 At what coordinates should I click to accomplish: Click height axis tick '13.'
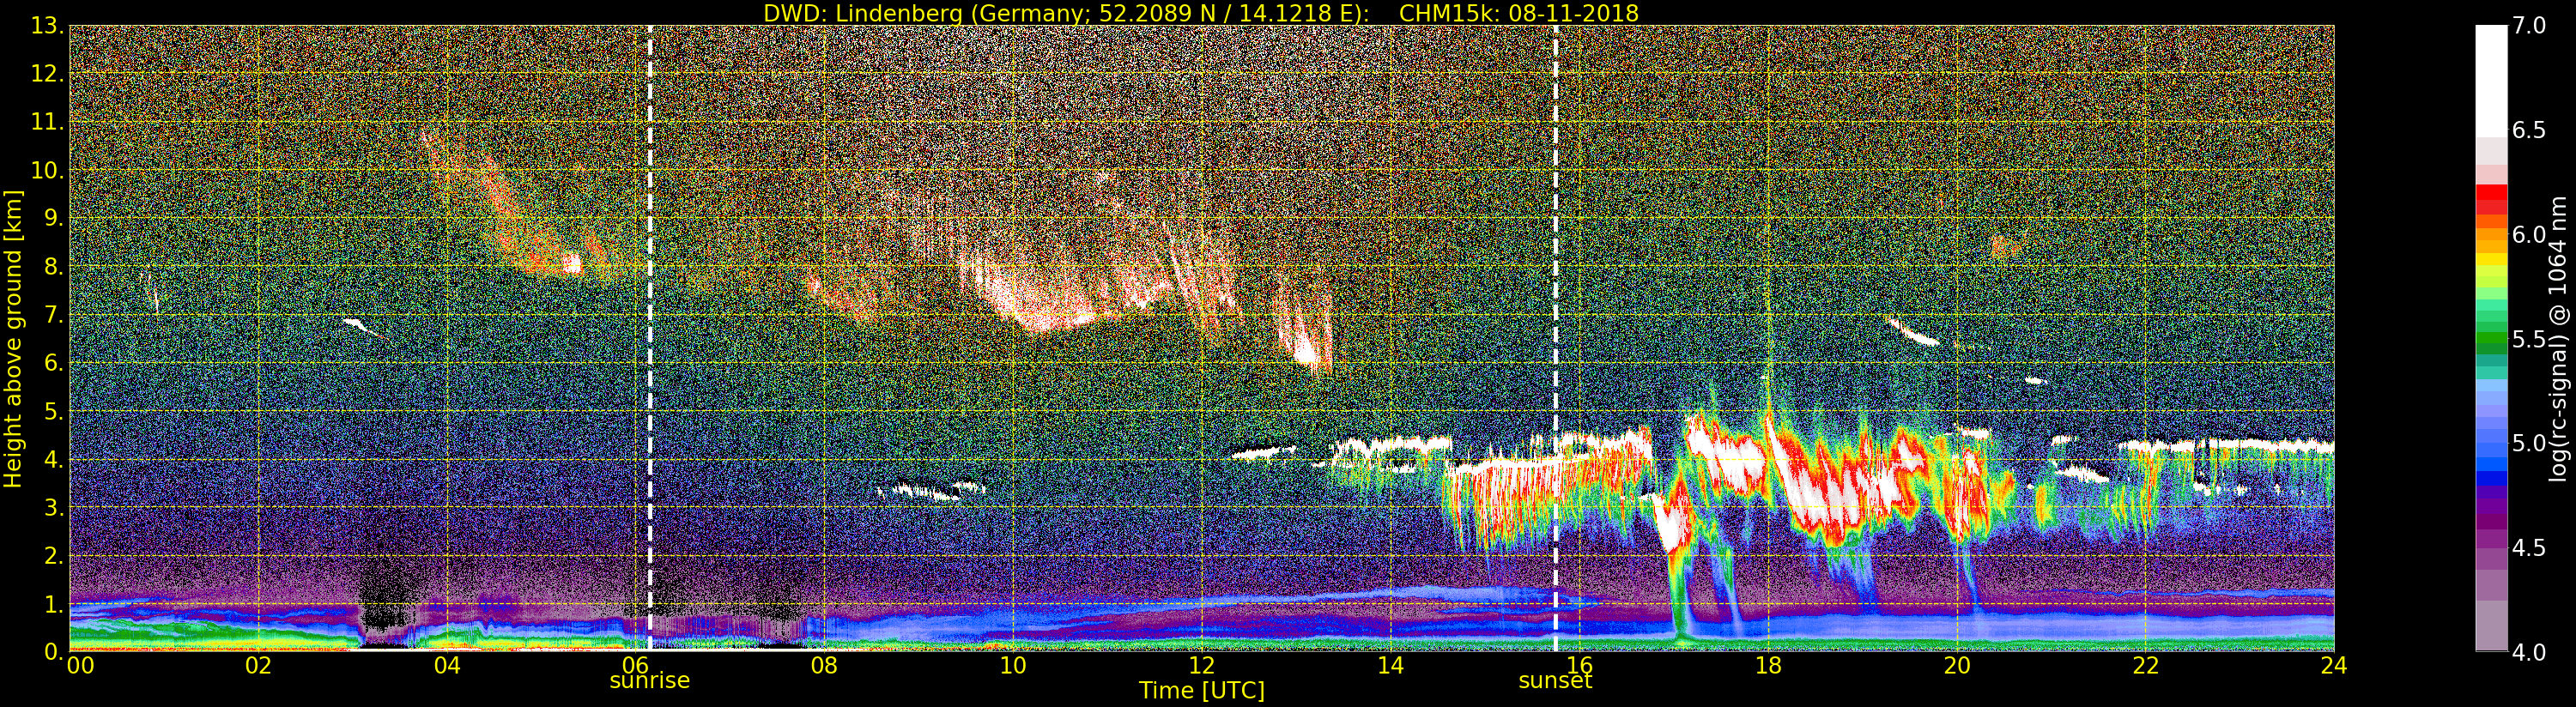(46, 26)
